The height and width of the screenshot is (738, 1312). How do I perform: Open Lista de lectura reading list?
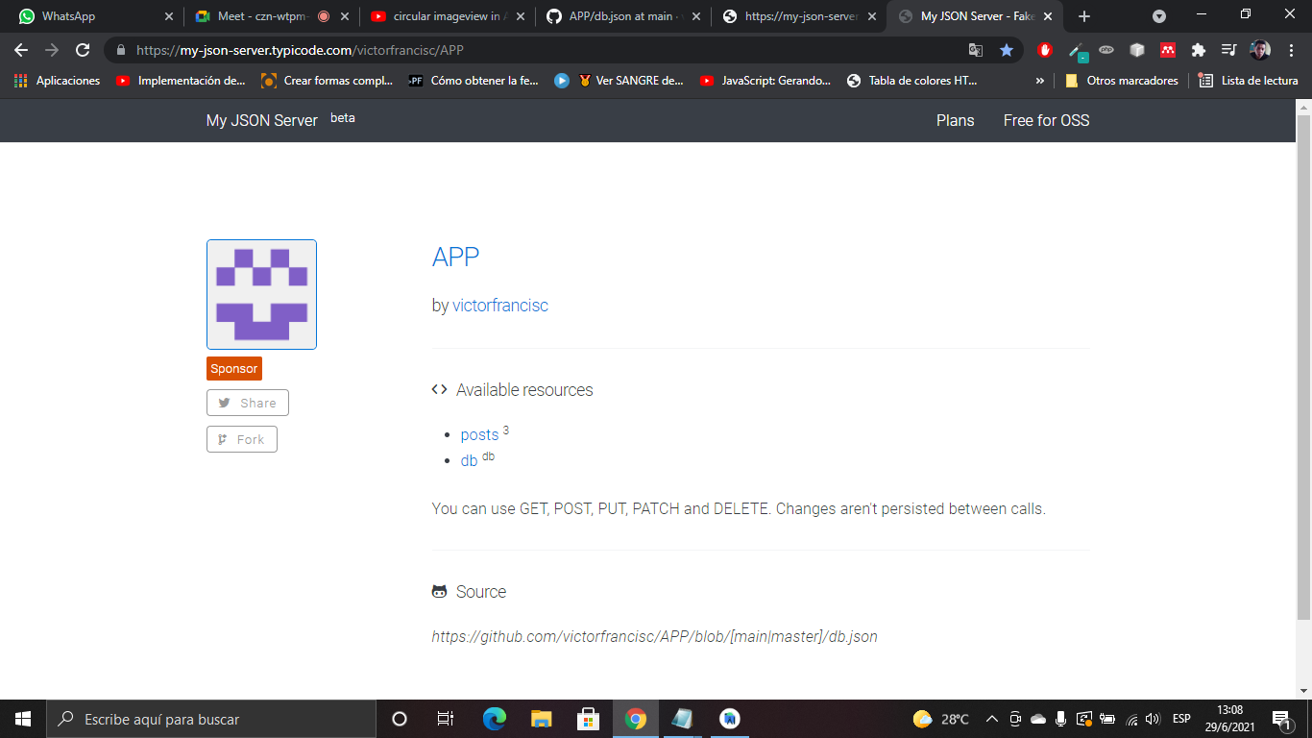tap(1249, 81)
